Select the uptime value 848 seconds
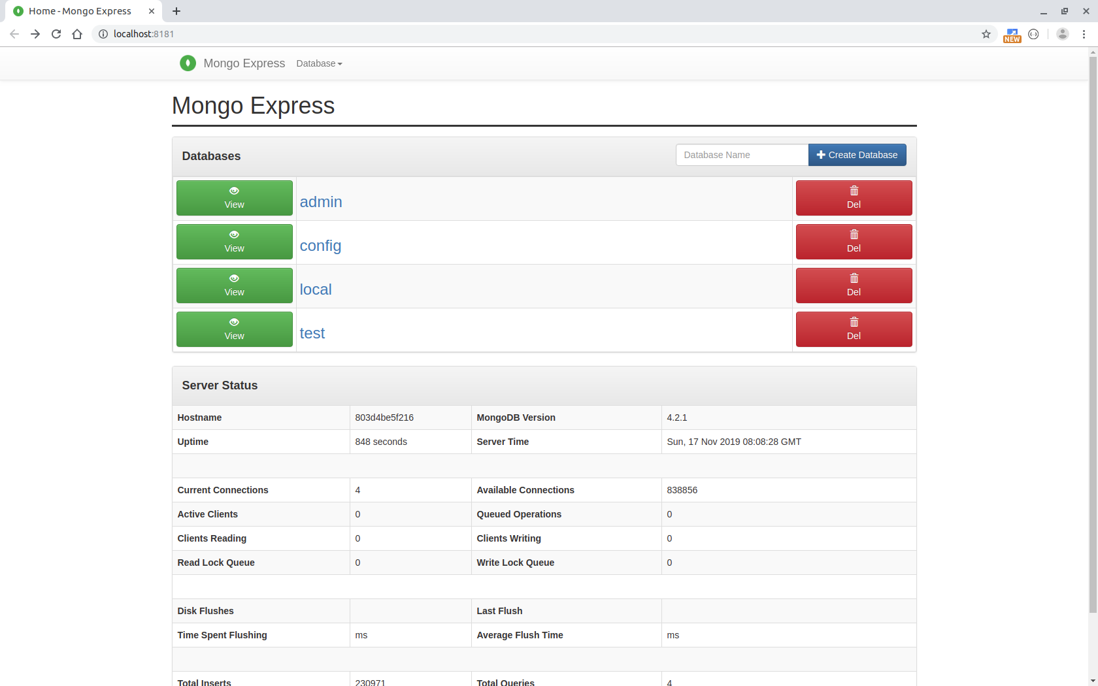 [x=381, y=442]
